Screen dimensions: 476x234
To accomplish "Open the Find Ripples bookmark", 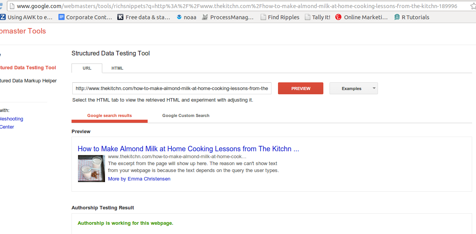I will [280, 17].
